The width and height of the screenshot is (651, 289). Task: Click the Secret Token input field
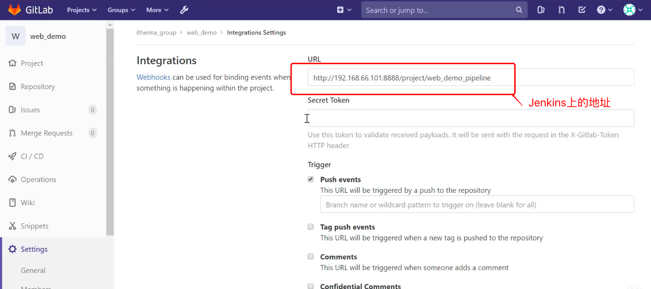tap(471, 118)
